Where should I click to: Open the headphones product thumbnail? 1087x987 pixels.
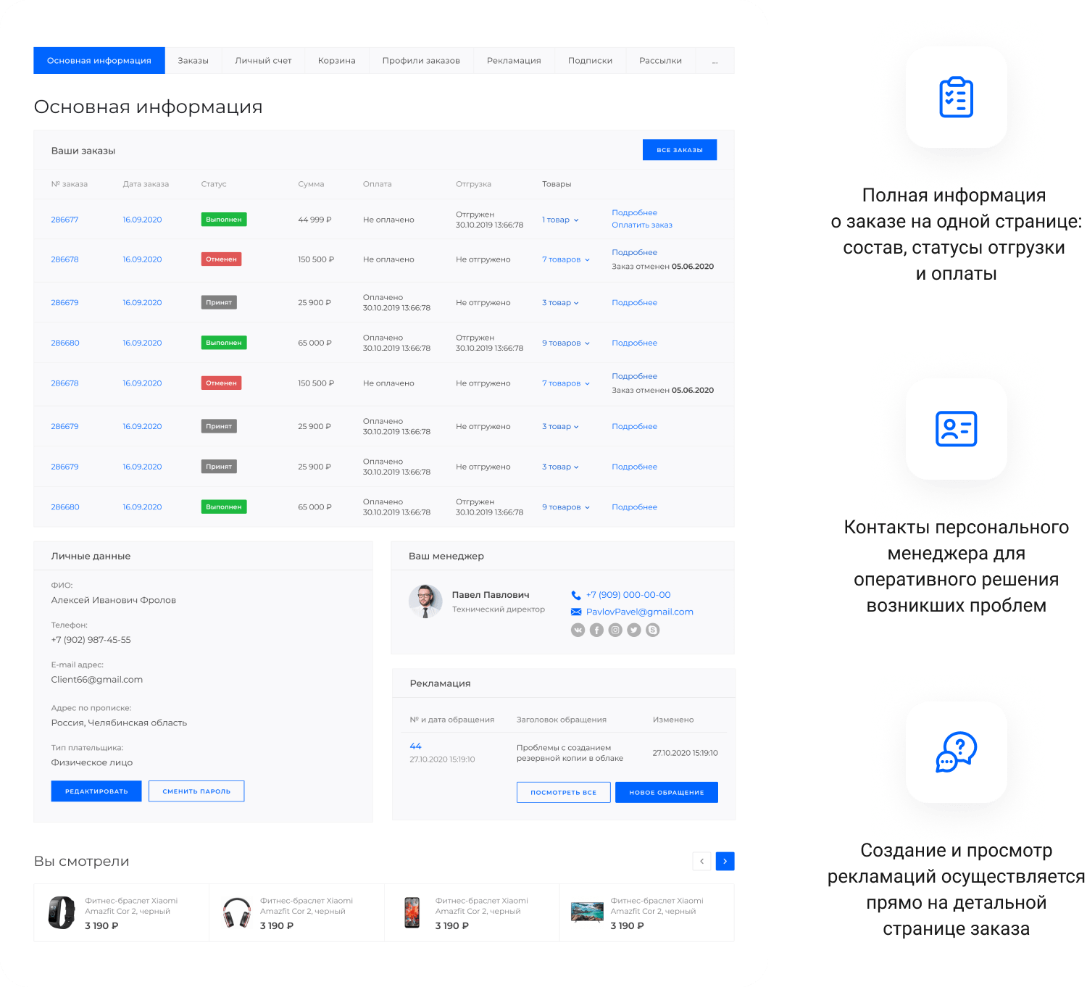(236, 913)
